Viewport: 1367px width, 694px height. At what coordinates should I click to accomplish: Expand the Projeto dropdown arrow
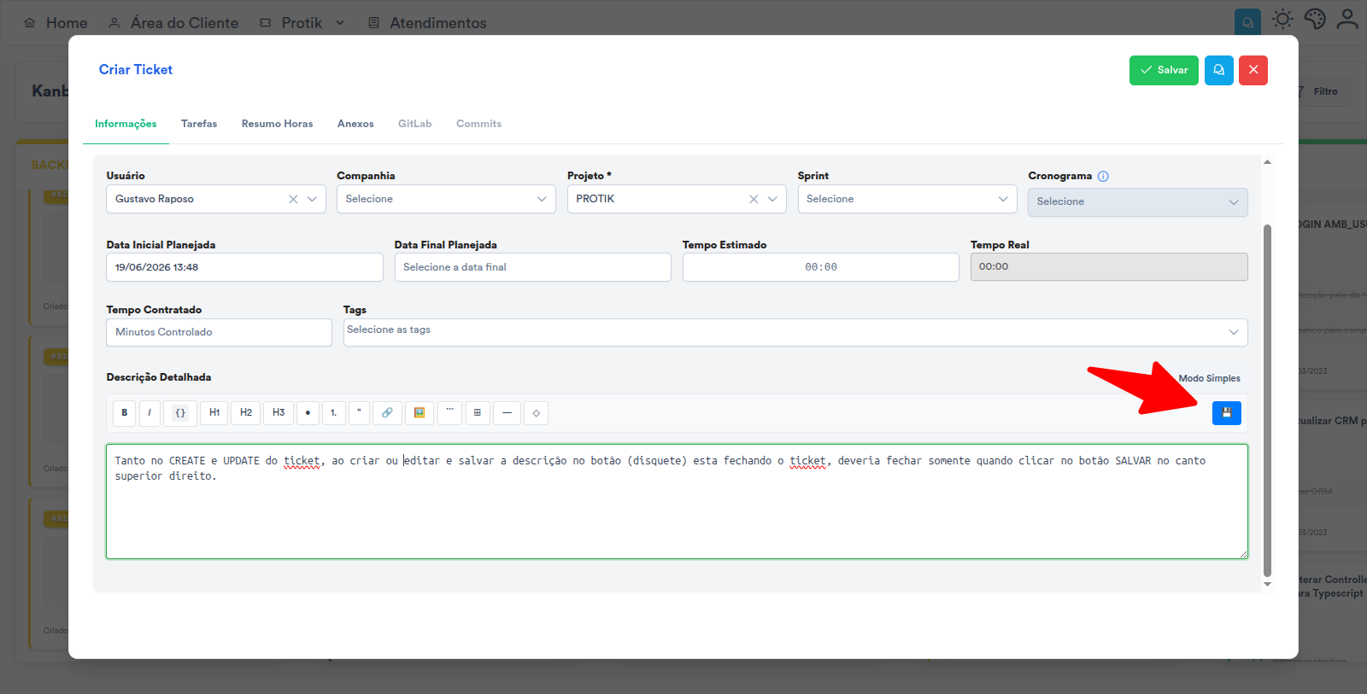click(x=772, y=199)
